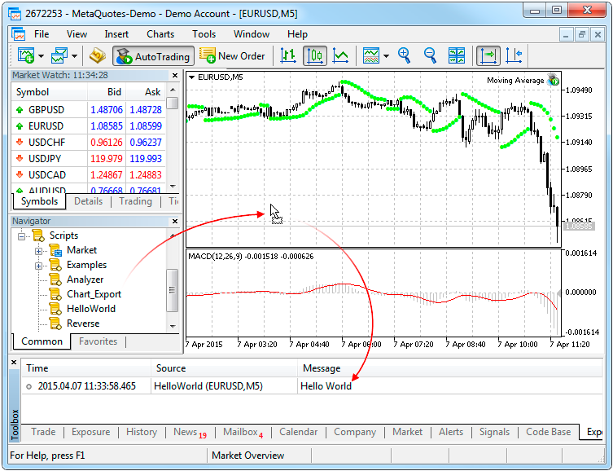Open the History tab in Toolbox

coord(141,432)
